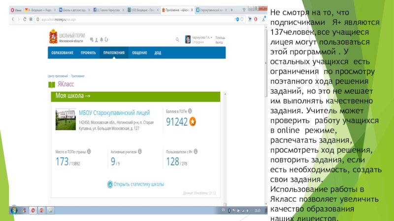Image resolution: width=394 pixels, height=221 pixels.
Task: Click the orange star badge next to 91242
Action: pos(193,121)
